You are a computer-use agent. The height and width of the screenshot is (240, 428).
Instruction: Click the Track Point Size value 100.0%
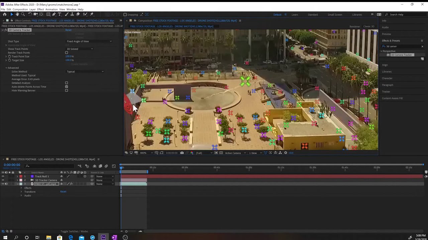[70, 56]
